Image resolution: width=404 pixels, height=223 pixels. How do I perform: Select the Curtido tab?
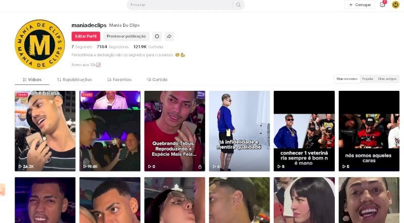tap(157, 80)
